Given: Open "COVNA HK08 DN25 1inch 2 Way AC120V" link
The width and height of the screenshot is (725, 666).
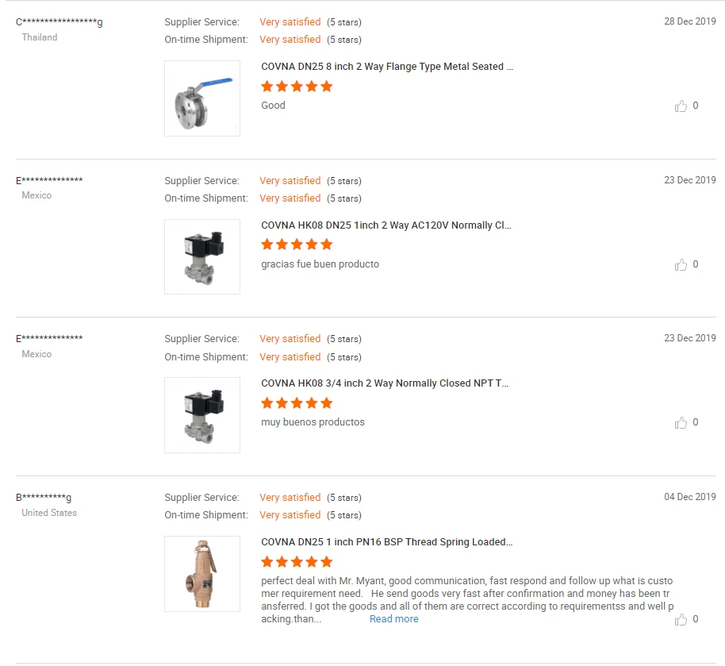Looking at the screenshot, I should pos(386,225).
